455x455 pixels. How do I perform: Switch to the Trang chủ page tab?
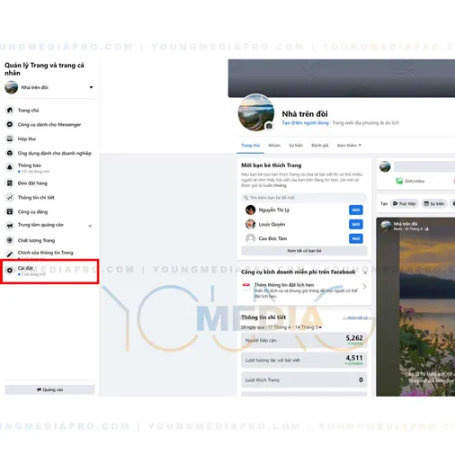(250, 146)
